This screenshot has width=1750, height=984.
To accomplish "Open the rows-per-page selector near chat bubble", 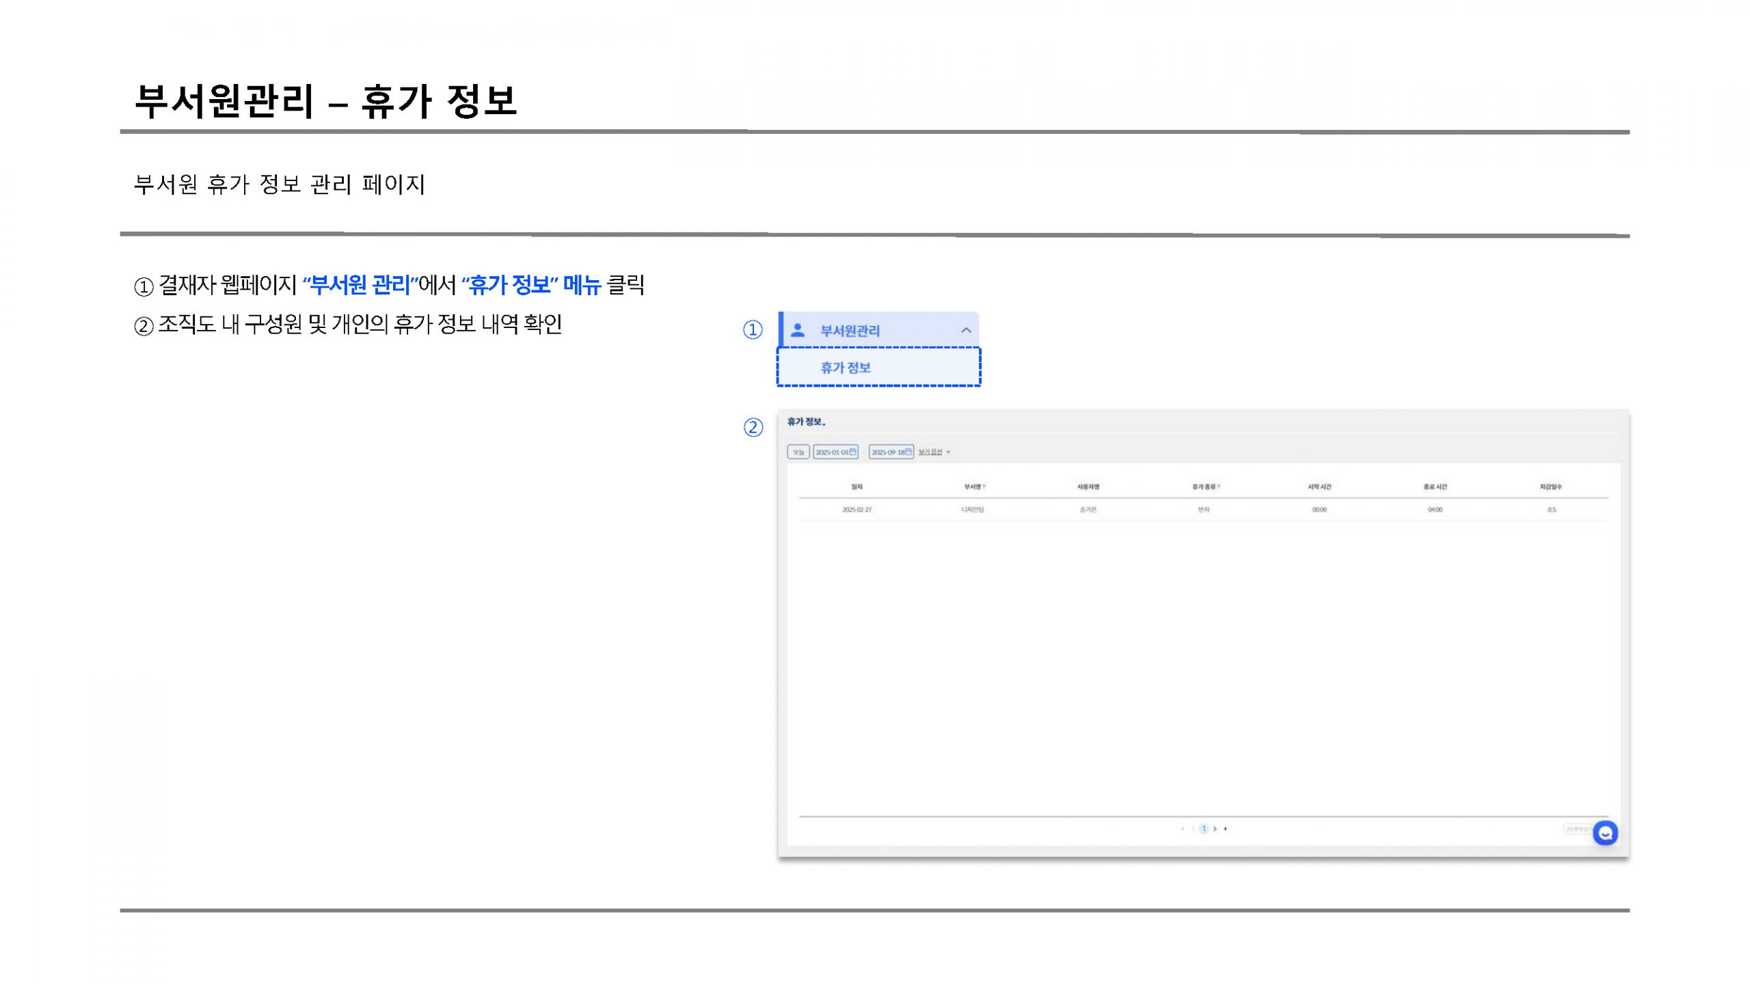I will tap(1578, 829).
